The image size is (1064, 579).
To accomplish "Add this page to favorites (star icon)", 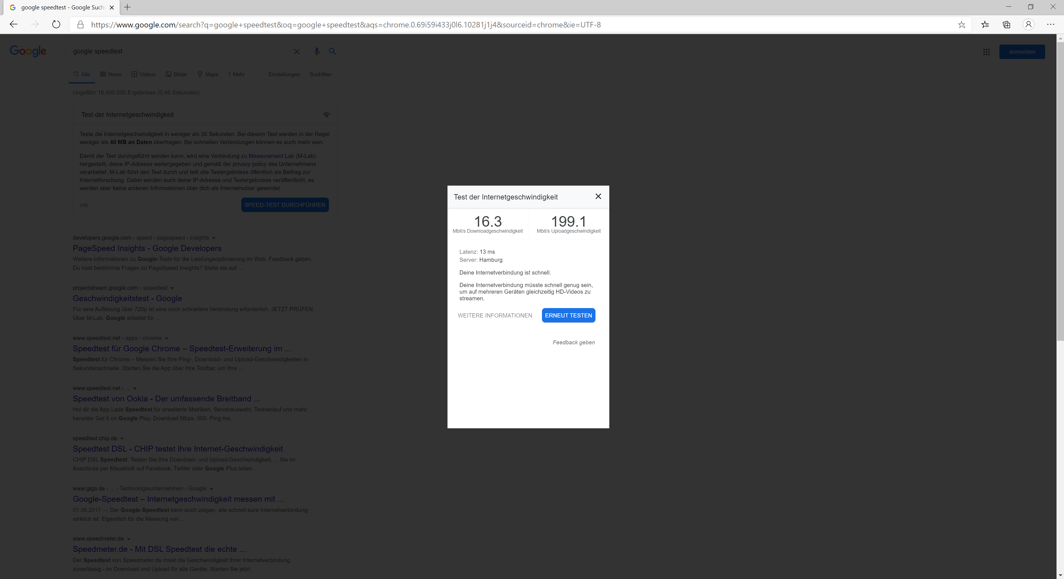I will pos(961,25).
